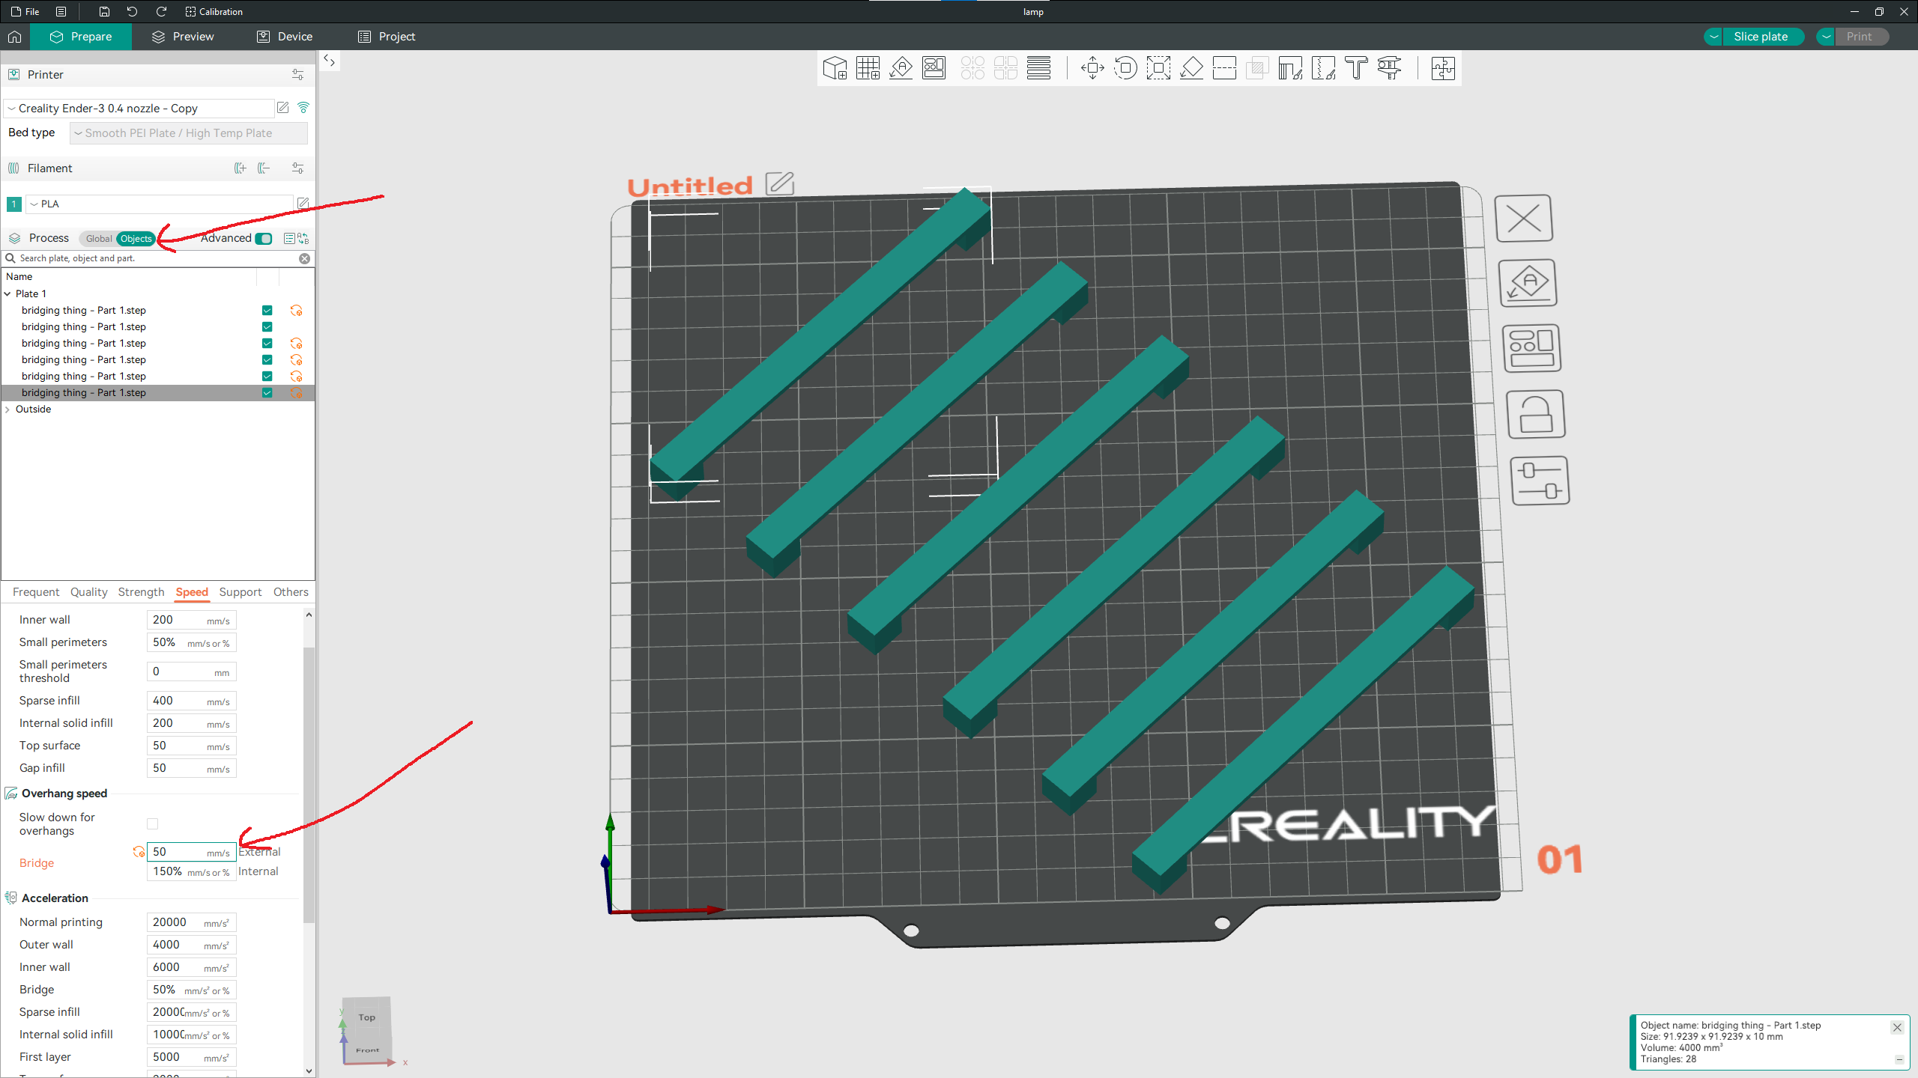The image size is (1918, 1078).
Task: Click the printer Wi-Fi connection icon
Action: 303,108
